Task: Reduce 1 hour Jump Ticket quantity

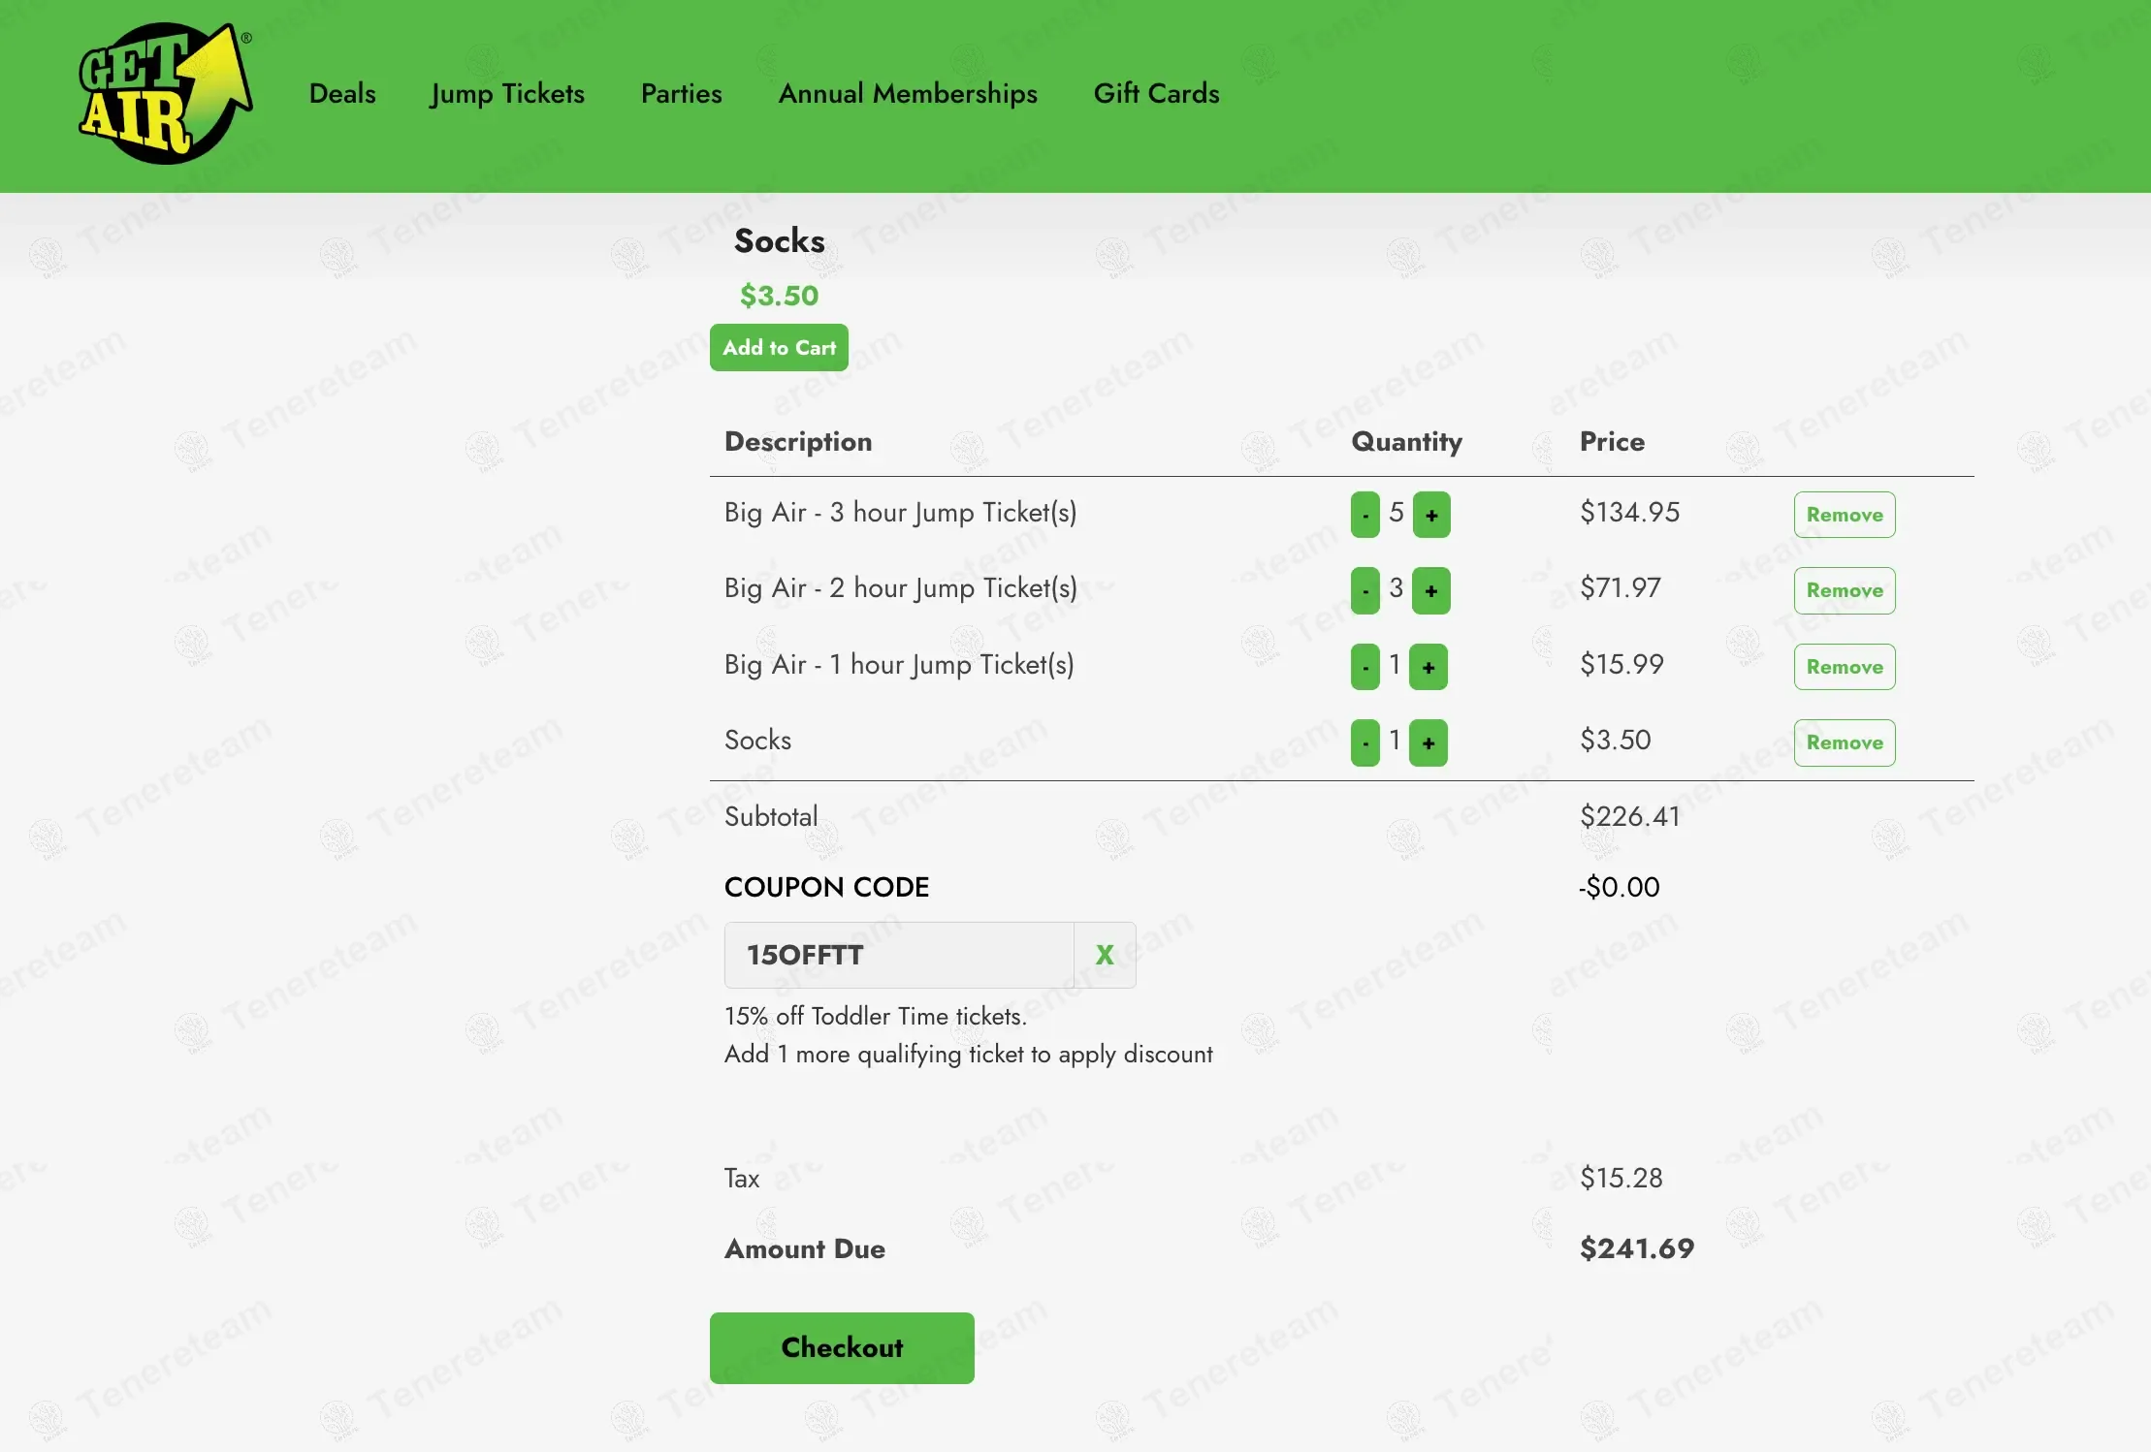Action: (1364, 667)
